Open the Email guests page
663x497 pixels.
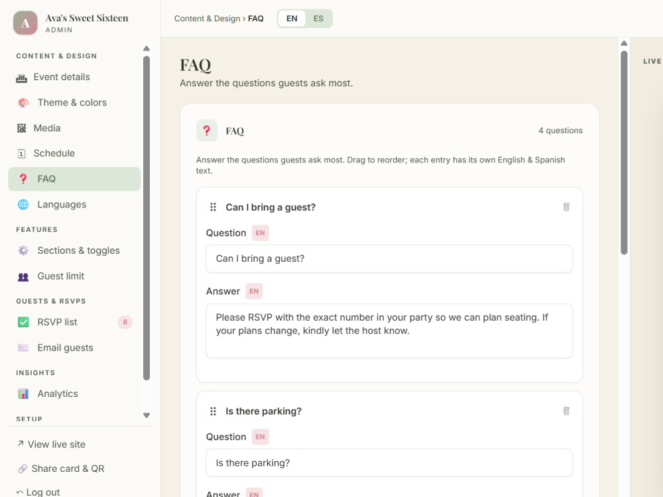[74, 348]
